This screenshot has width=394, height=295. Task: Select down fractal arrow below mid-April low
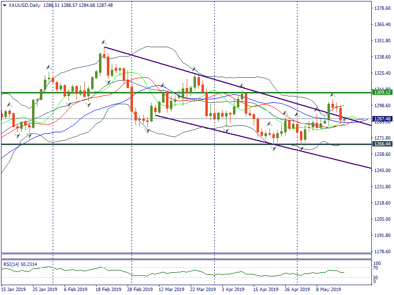click(274, 148)
